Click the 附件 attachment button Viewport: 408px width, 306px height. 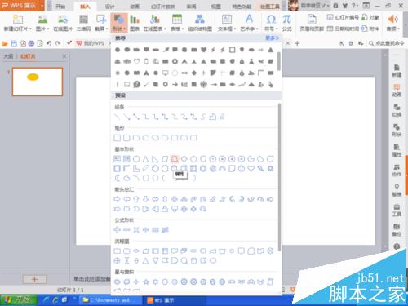[370, 29]
